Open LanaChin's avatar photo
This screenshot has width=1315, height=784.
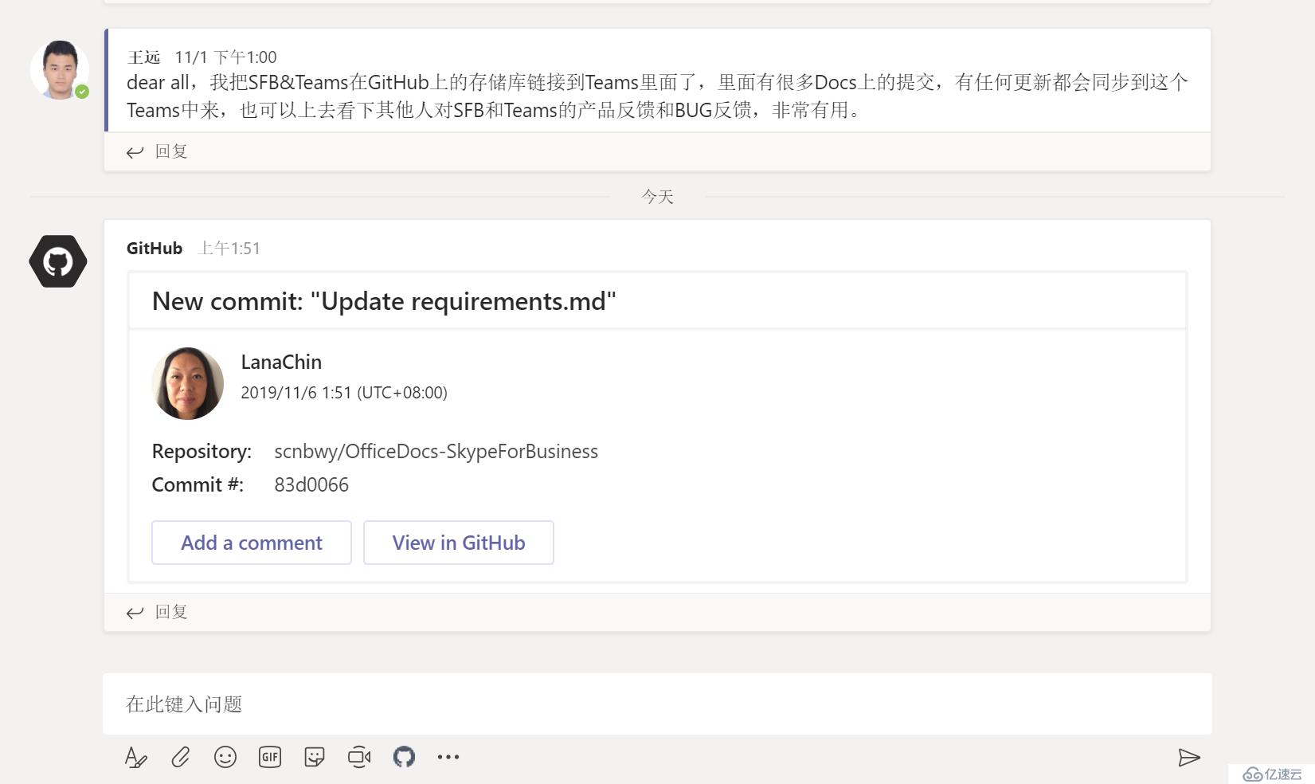pos(188,383)
